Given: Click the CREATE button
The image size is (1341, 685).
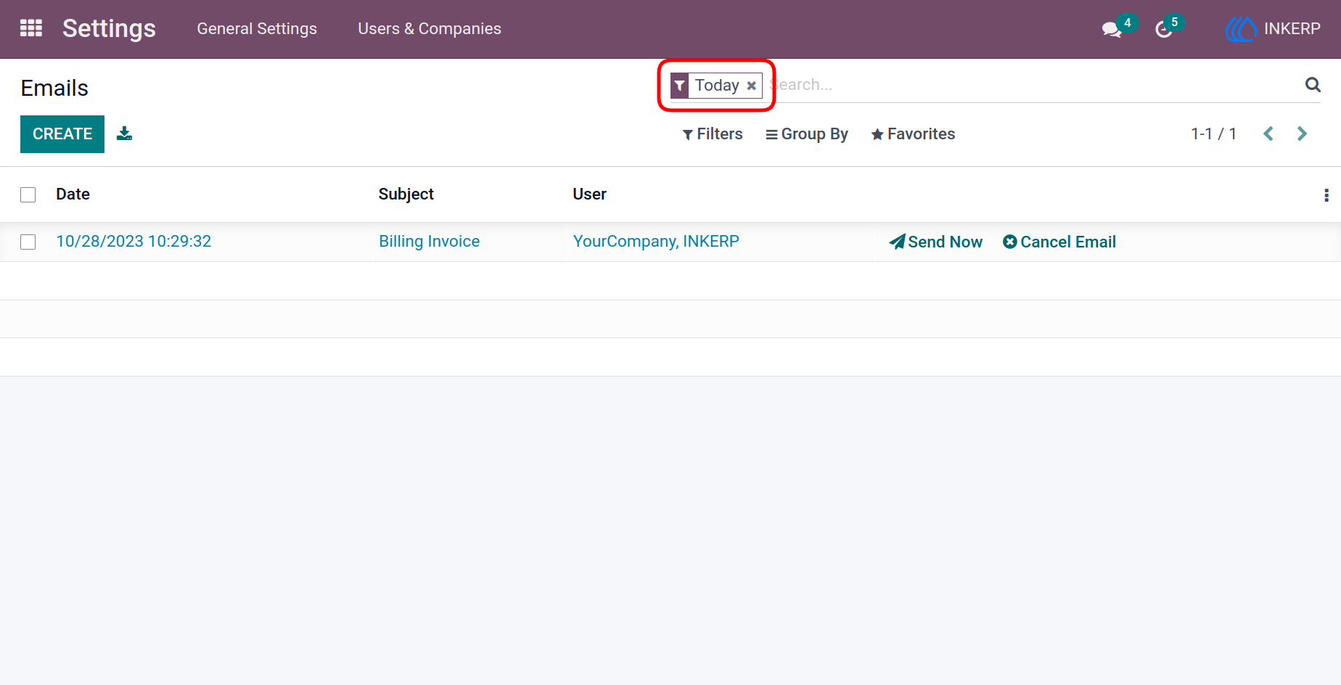Looking at the screenshot, I should [x=62, y=134].
